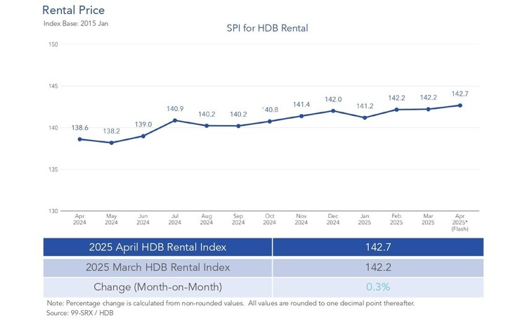Viewport: 527px width, 320px height.
Task: Click the 138.6 data label
Action: (x=79, y=128)
